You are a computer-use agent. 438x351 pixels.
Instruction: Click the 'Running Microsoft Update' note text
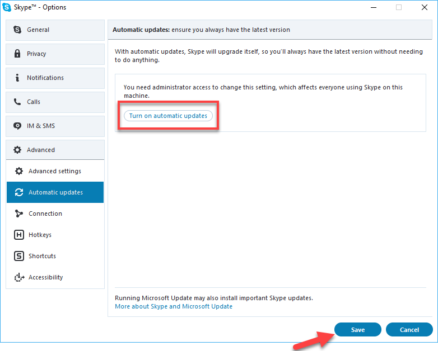coord(214,298)
